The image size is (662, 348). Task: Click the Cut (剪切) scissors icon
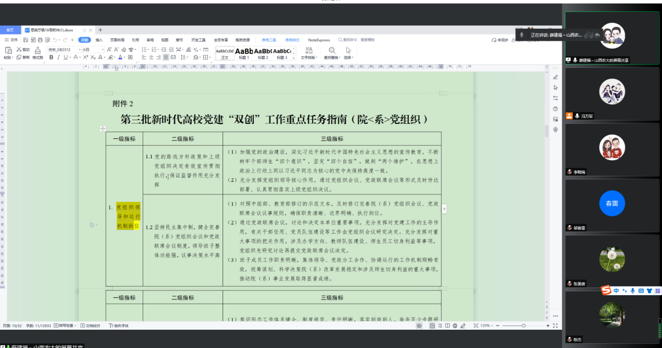(19, 50)
